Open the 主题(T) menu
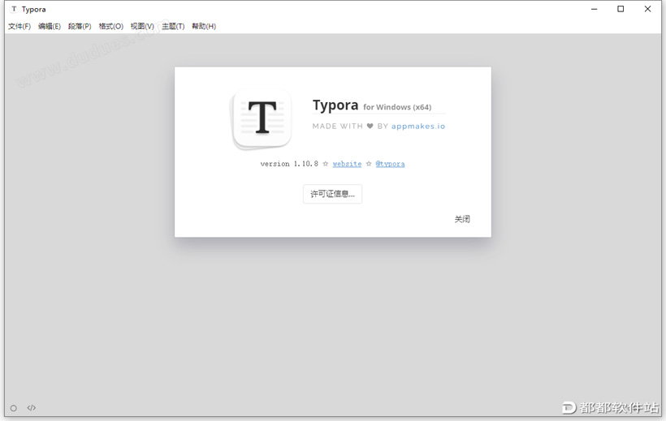This screenshot has width=666, height=421. (x=173, y=26)
